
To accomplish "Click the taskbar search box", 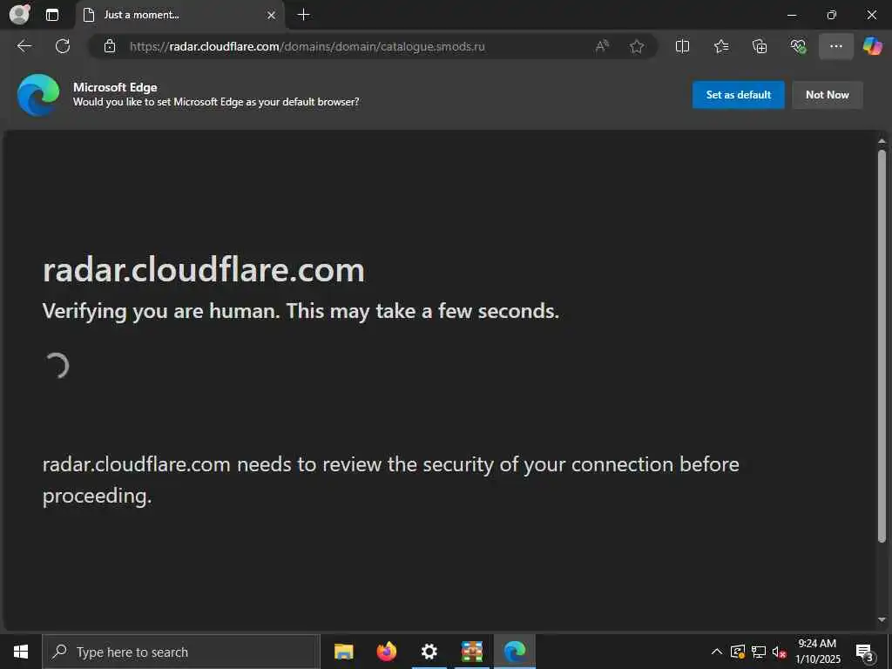I will (x=181, y=652).
